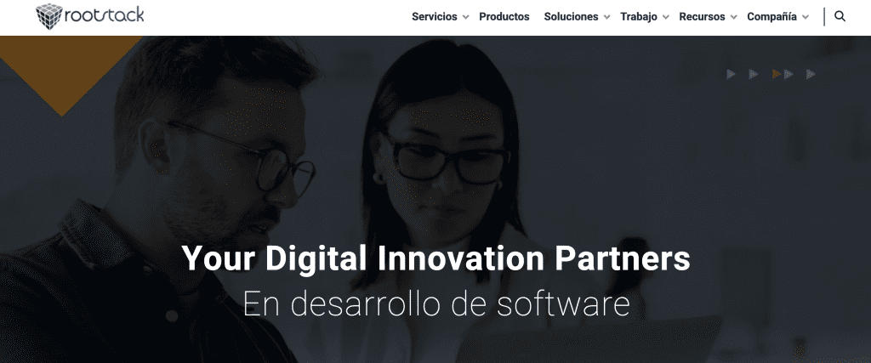Select the last triangle slide indicator
This screenshot has width=871, height=363.
click(811, 74)
